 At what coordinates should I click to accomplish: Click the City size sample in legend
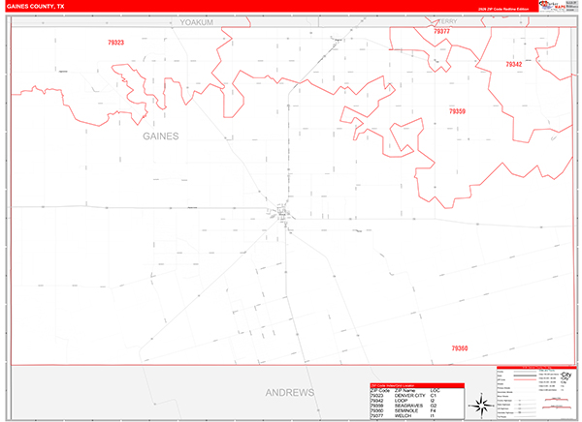click(566, 377)
